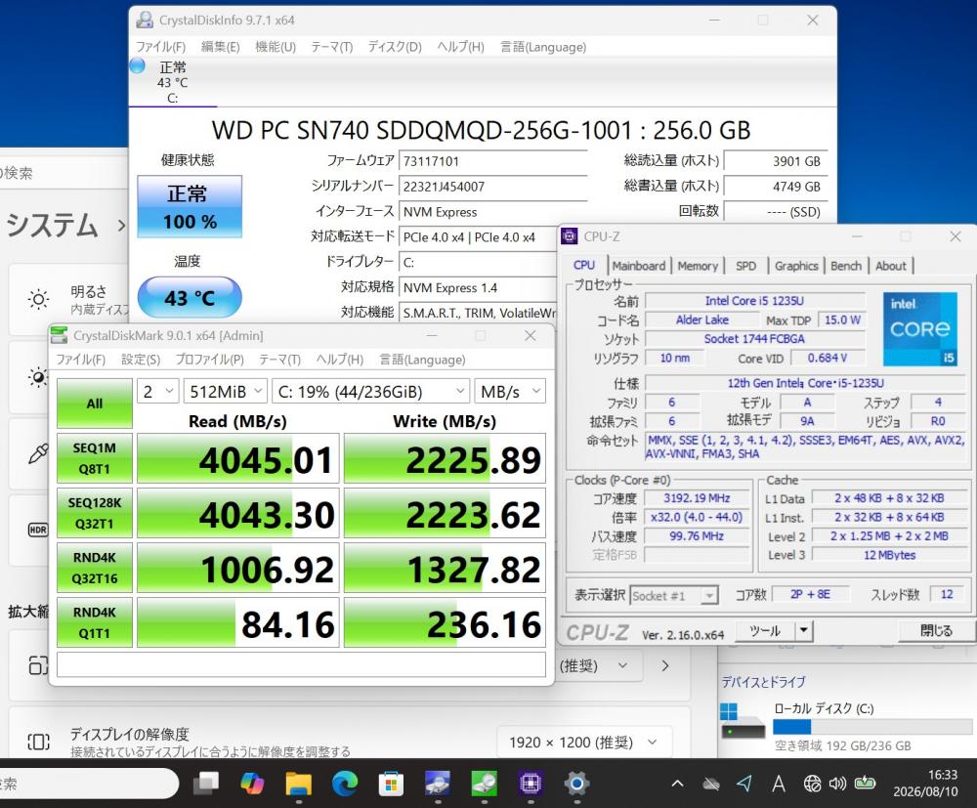Click the display resolution icon in Settings
The image size is (977, 808).
(x=39, y=742)
